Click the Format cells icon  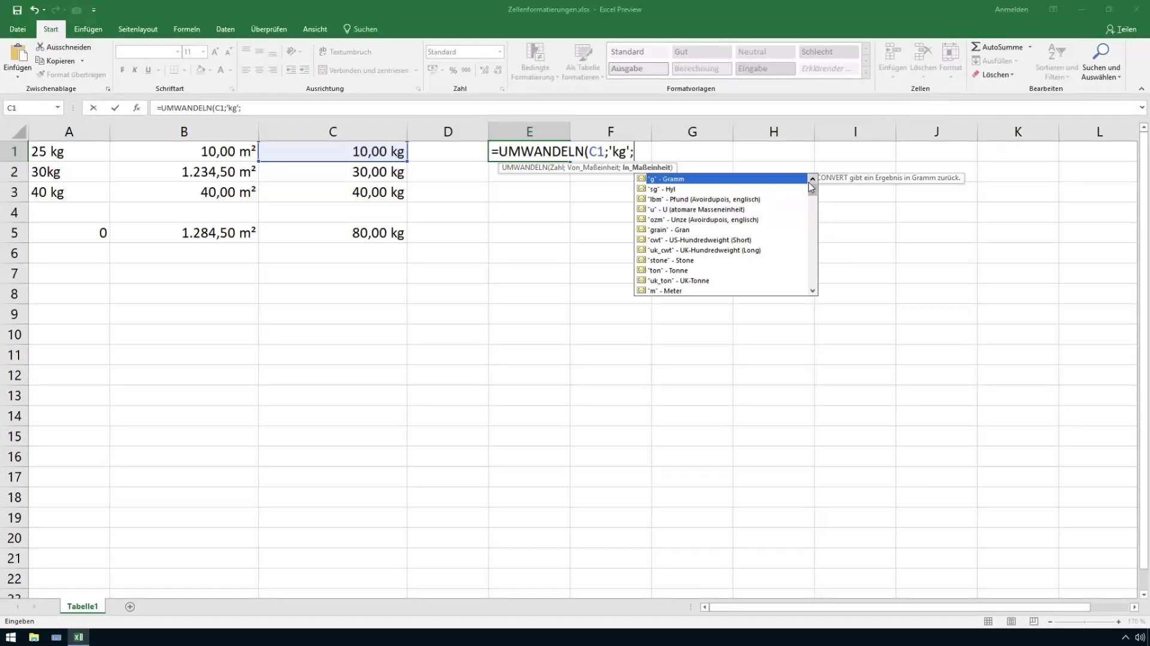(x=950, y=52)
